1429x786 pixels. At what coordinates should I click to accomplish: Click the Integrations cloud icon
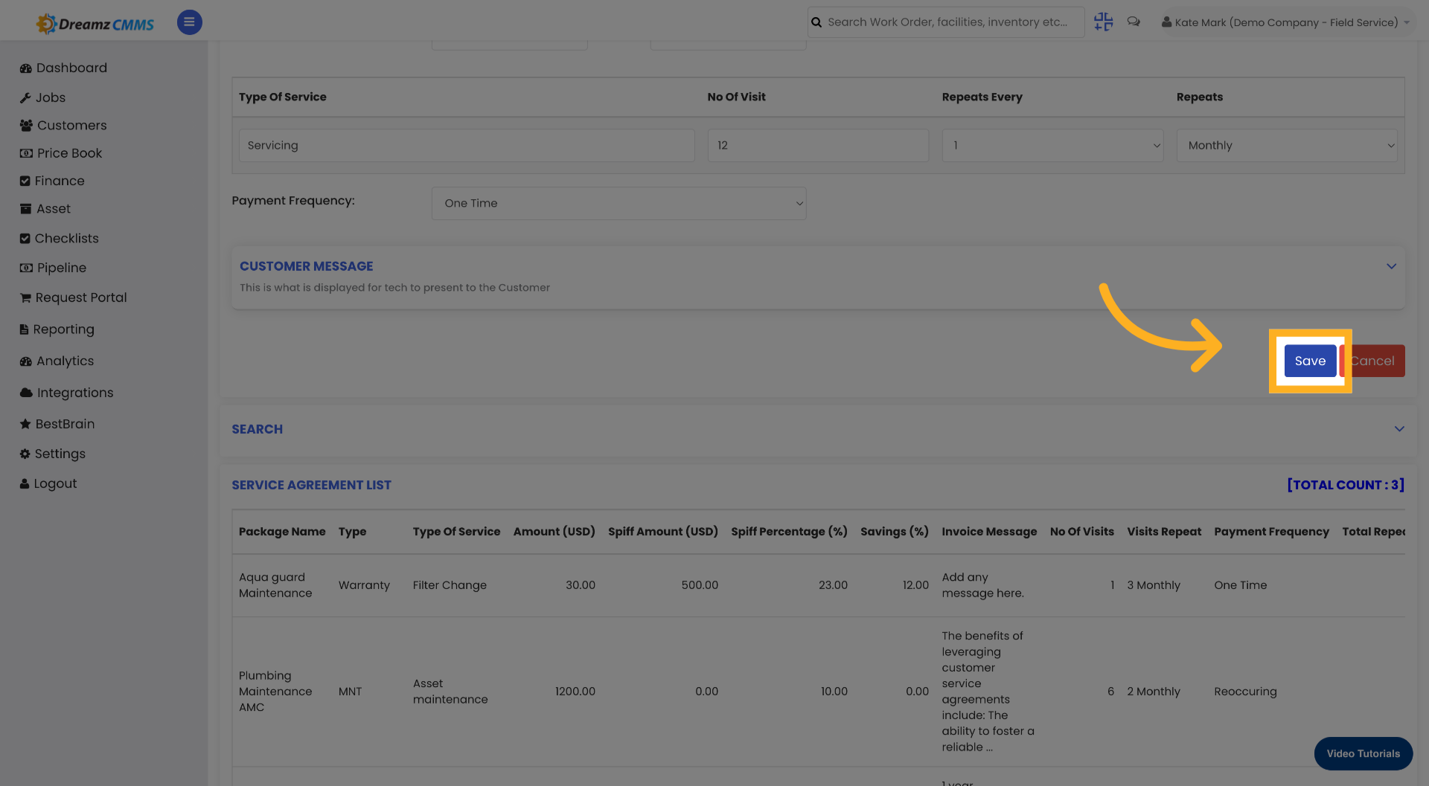tap(26, 393)
